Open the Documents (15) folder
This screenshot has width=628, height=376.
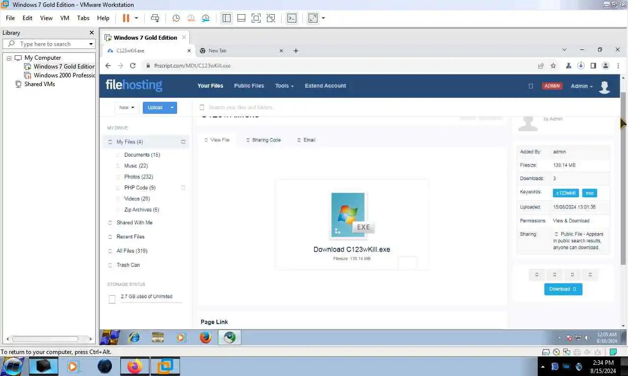coord(142,155)
